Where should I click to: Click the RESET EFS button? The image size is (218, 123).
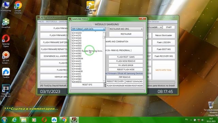pos(87,85)
